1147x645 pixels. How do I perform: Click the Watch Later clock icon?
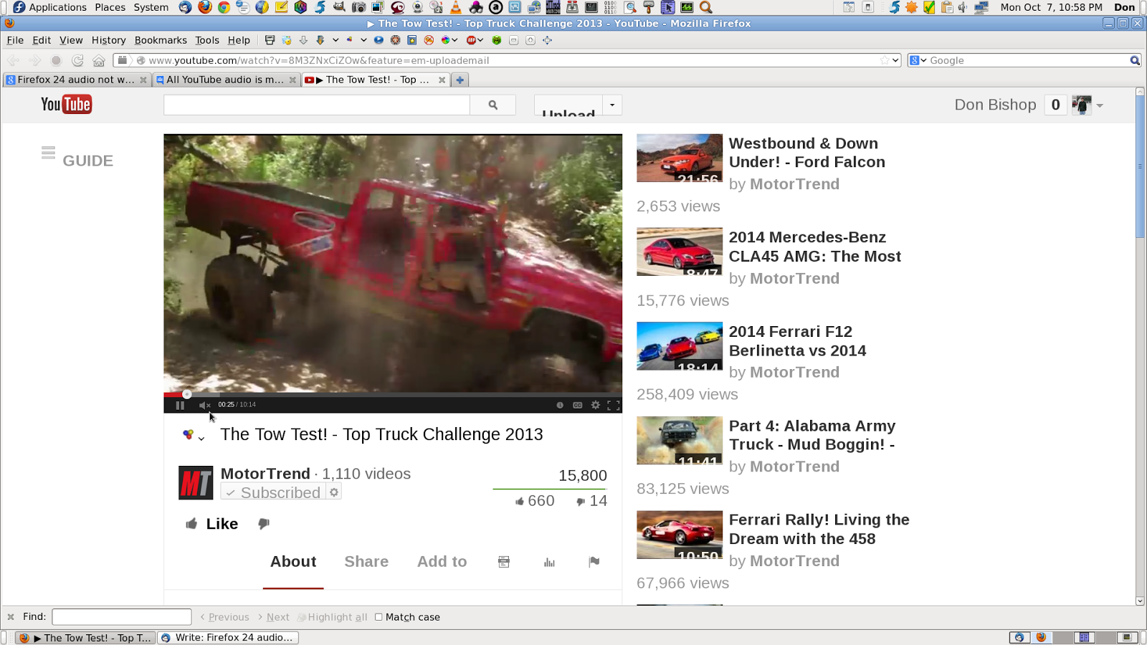[x=560, y=405]
